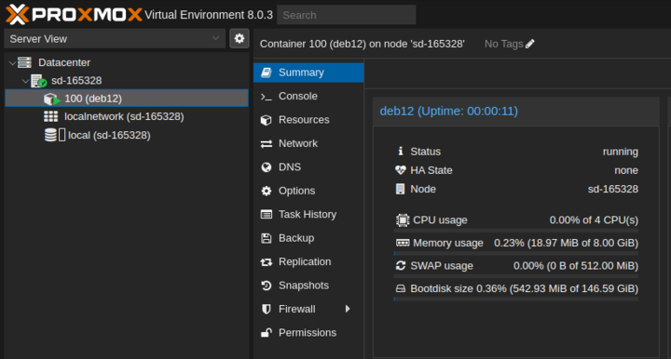
Task: Collapse the sd-165328 node chevron
Action: (x=25, y=81)
